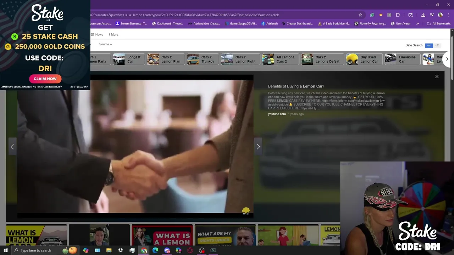Select the Limousine Car chip

[403, 59]
